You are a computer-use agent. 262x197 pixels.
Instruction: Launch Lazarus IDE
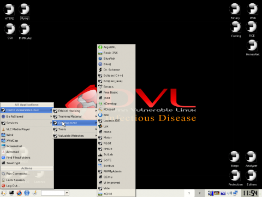[x=116, y=121]
